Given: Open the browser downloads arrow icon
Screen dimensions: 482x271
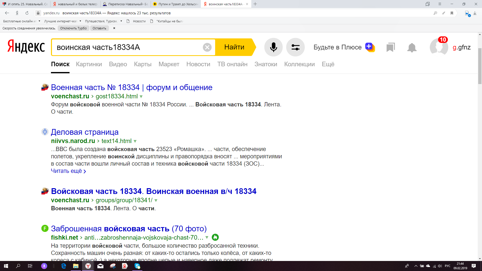Looking at the screenshot, I should (x=475, y=13).
